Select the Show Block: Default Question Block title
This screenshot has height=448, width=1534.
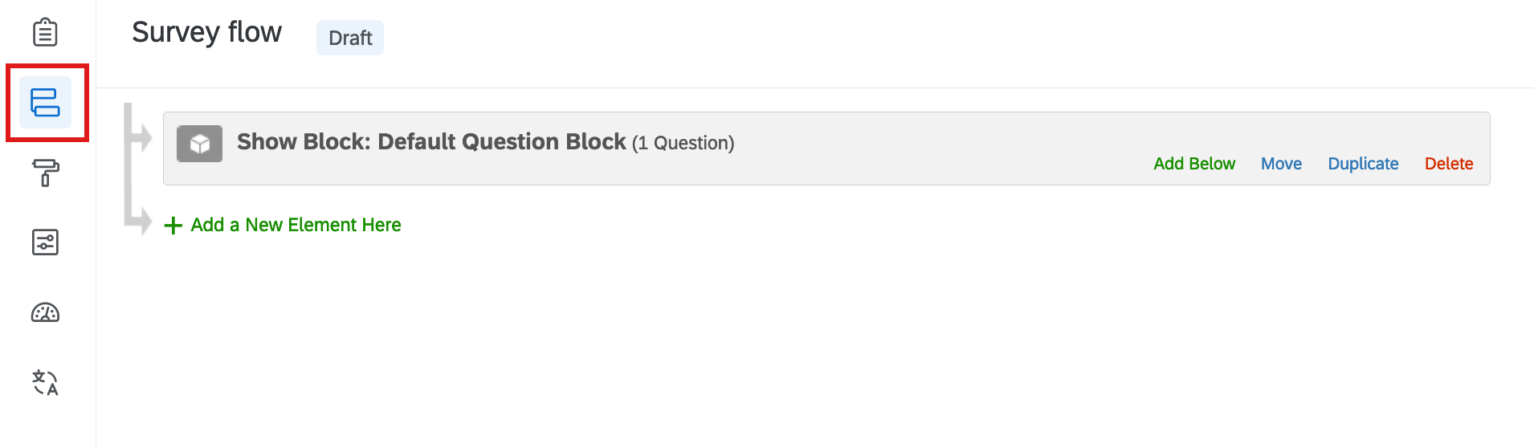click(431, 141)
